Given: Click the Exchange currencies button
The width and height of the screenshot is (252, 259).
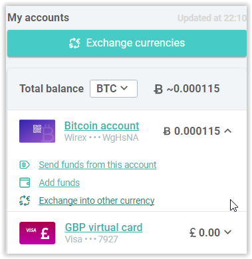Looking at the screenshot, I should (127, 43).
